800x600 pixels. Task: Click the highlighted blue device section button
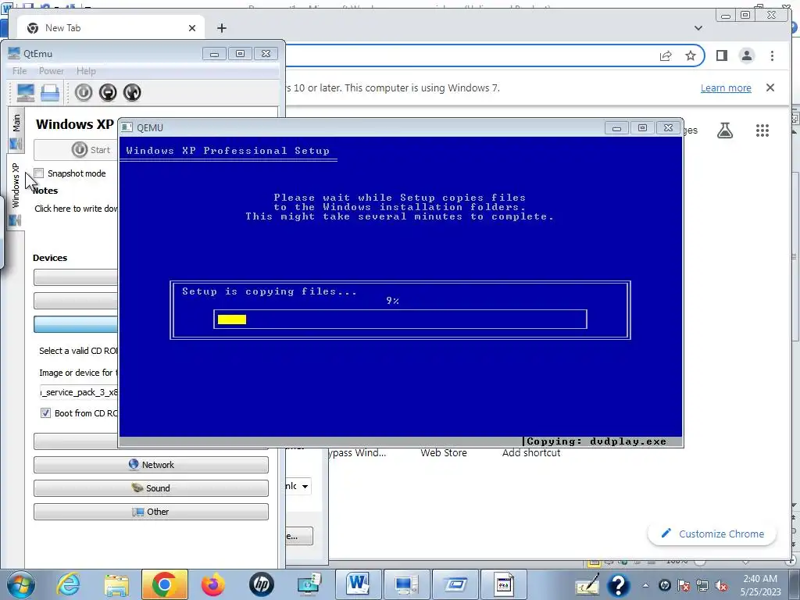[76, 324]
